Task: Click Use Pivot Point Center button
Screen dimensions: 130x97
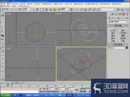Action: click(72, 10)
